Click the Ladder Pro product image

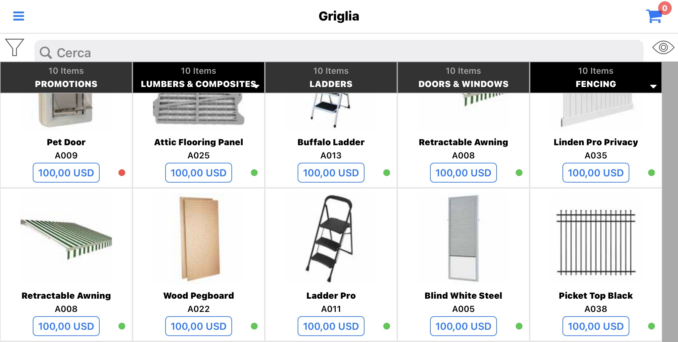[331, 238]
